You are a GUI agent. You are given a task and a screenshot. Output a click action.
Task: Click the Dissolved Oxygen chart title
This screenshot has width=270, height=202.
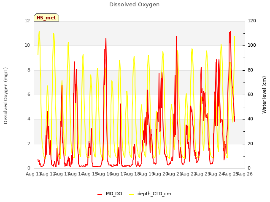134,5
